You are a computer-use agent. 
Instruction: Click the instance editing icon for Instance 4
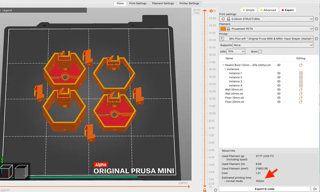click(x=301, y=85)
